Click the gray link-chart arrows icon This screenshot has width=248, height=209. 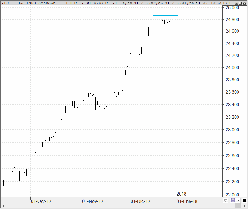point(226,200)
